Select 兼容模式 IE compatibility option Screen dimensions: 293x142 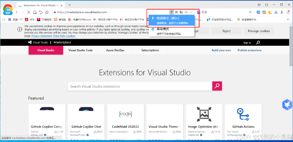pos(172,31)
